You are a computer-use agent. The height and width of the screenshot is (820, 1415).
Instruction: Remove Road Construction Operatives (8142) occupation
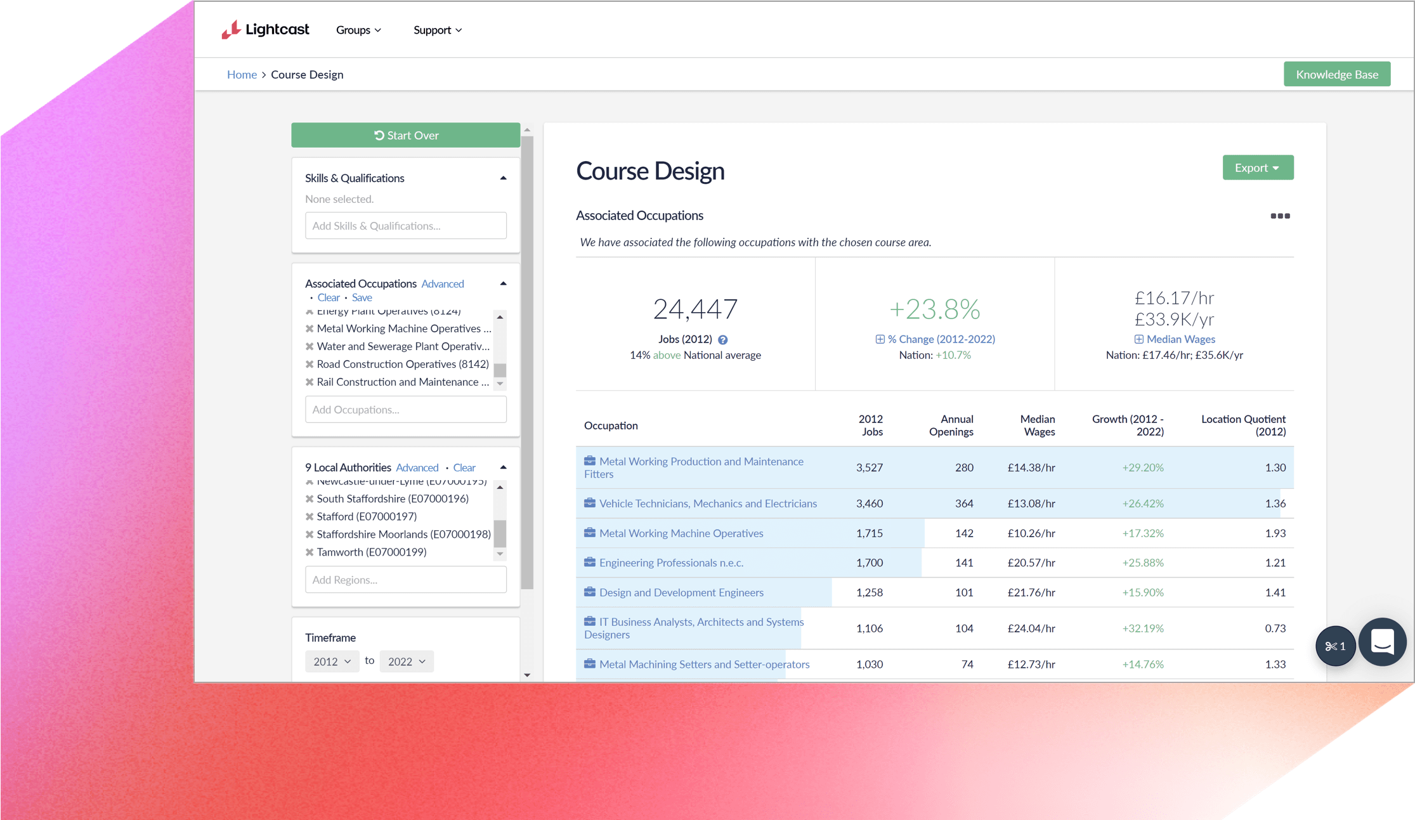coord(310,364)
